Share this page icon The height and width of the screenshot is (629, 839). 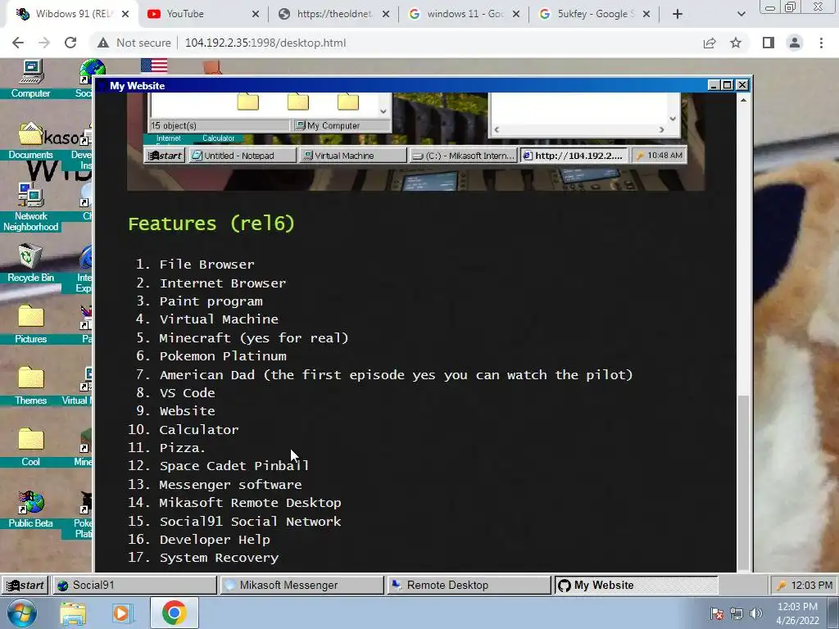click(x=710, y=43)
